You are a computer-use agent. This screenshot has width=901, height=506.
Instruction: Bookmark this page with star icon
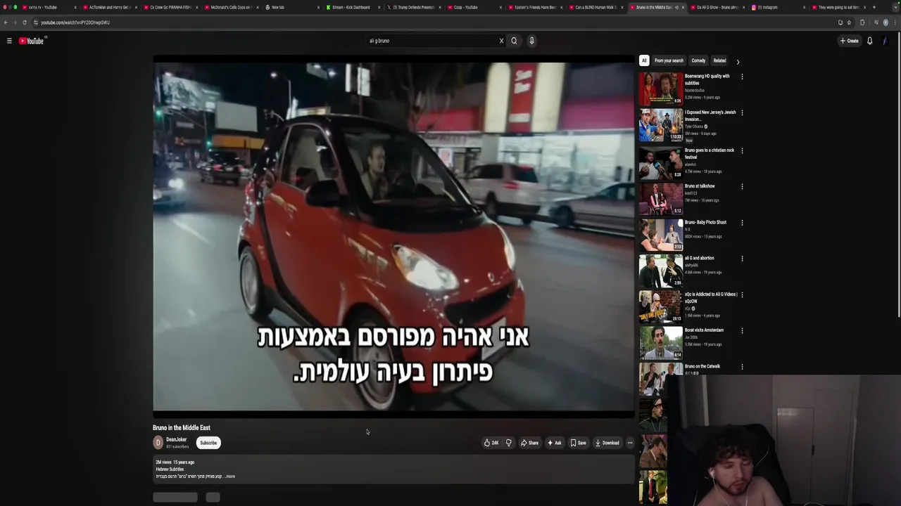point(849,22)
